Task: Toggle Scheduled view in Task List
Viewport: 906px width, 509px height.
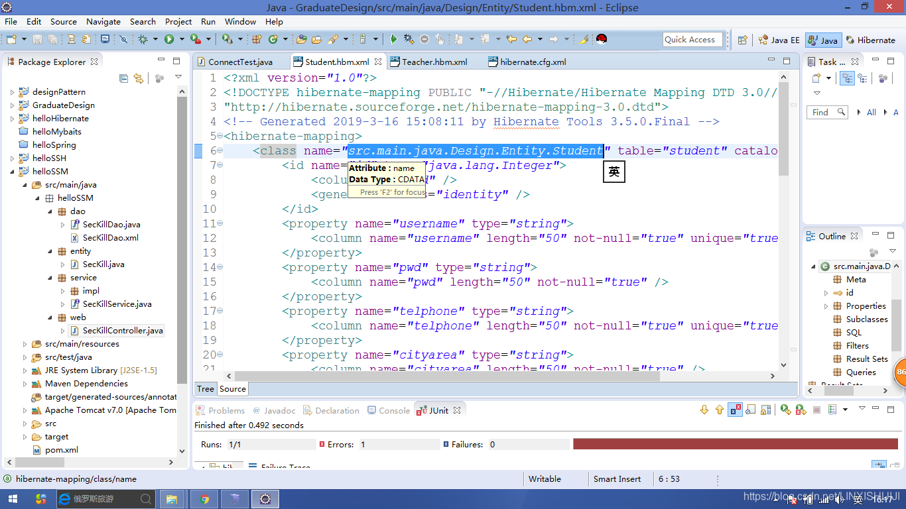Action: 862,78
